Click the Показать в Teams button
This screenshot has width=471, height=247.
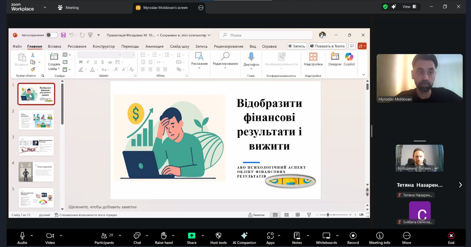coord(327,46)
